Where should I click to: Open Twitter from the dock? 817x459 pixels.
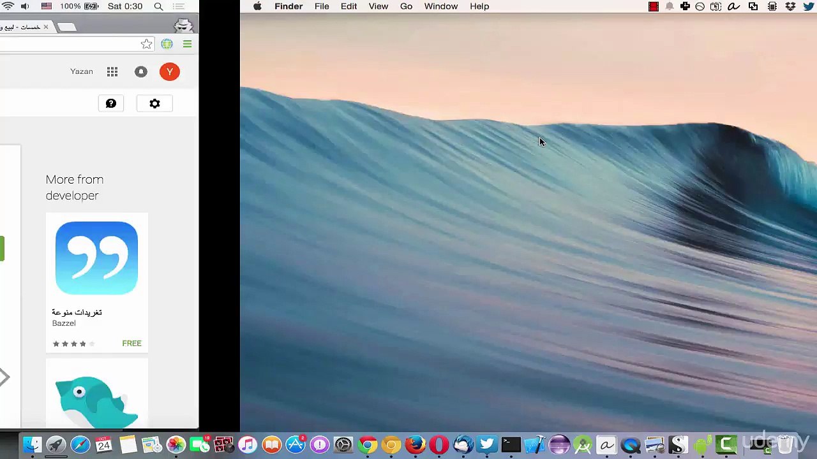click(x=487, y=444)
